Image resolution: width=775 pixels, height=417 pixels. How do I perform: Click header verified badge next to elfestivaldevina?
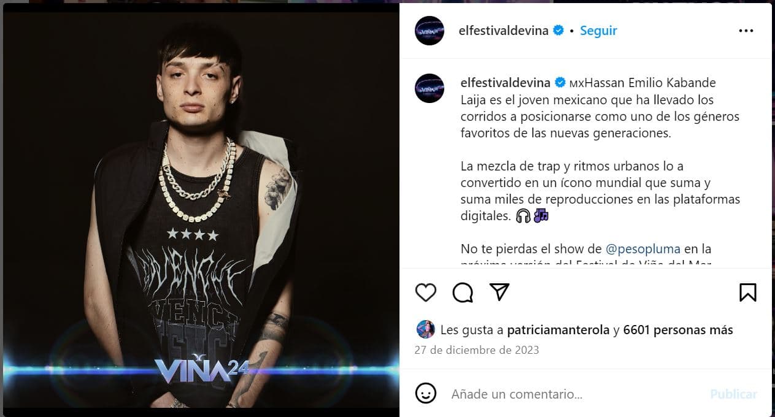click(x=558, y=31)
